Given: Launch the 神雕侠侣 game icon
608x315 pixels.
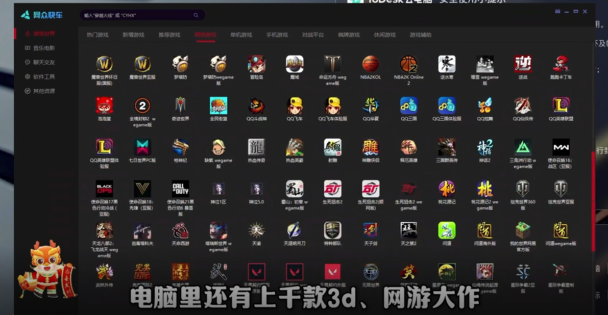Looking at the screenshot, I should 370,147.
